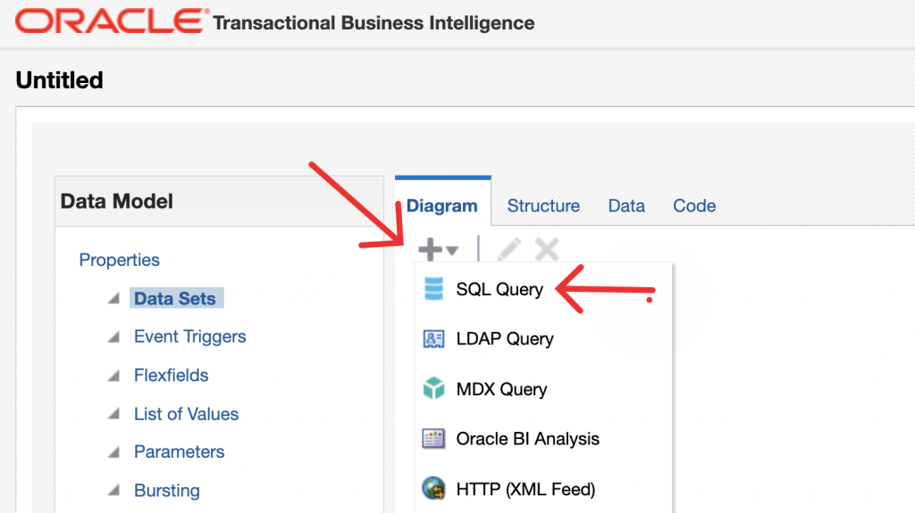Screen dimensions: 915x513
Task: Expand the Flexfields node arrow
Action: coord(113,376)
